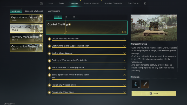This screenshot has width=187, height=105.
Task: Open the Stardust Chronicle tab
Action: (x=113, y=3)
